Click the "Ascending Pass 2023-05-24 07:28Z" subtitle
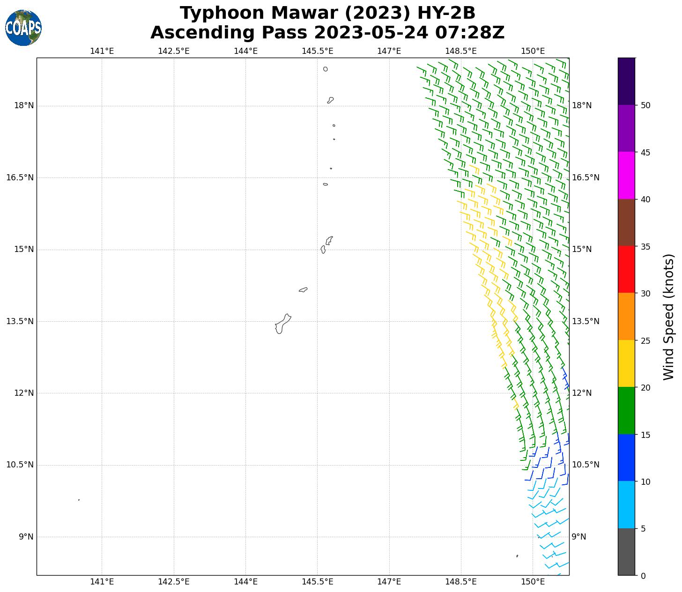The image size is (682, 592). click(327, 33)
